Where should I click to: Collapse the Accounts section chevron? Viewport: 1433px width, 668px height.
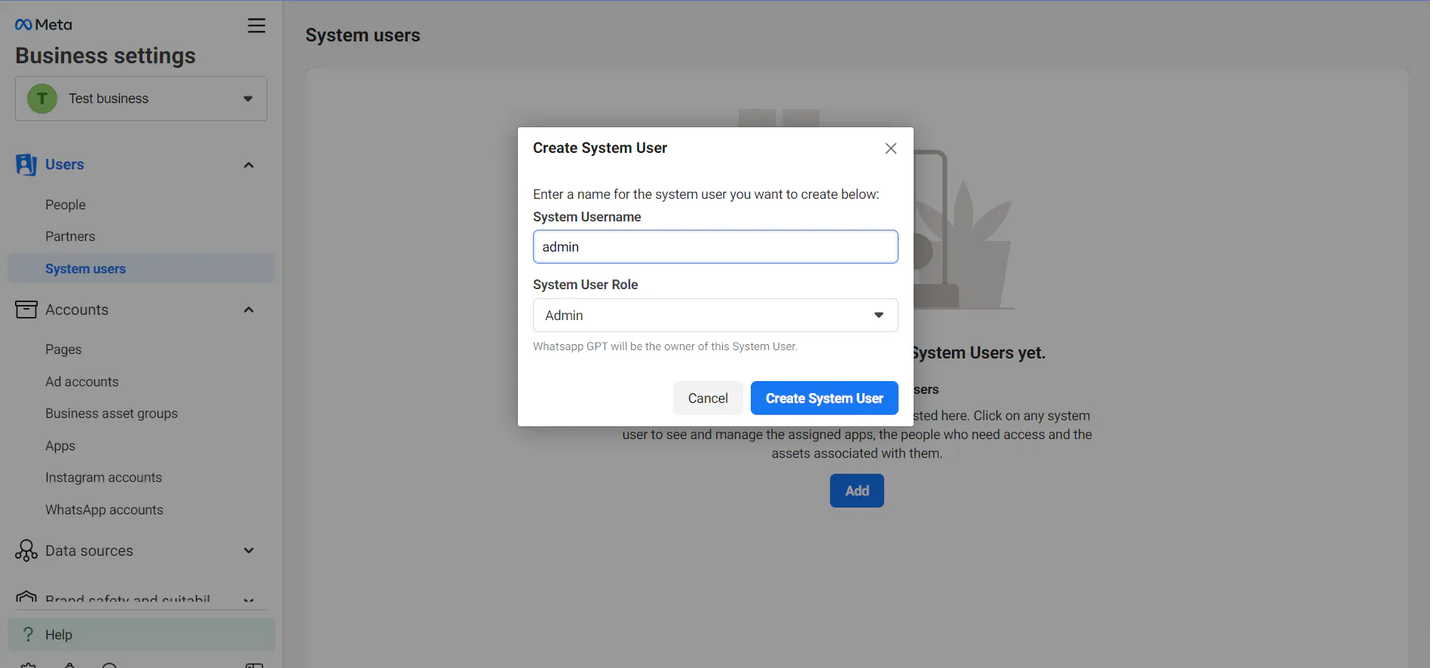(x=249, y=310)
